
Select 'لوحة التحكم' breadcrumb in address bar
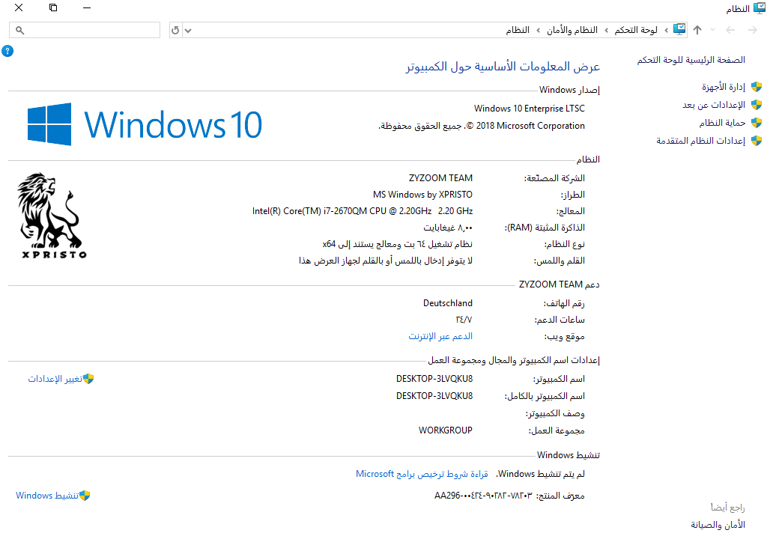[636, 30]
